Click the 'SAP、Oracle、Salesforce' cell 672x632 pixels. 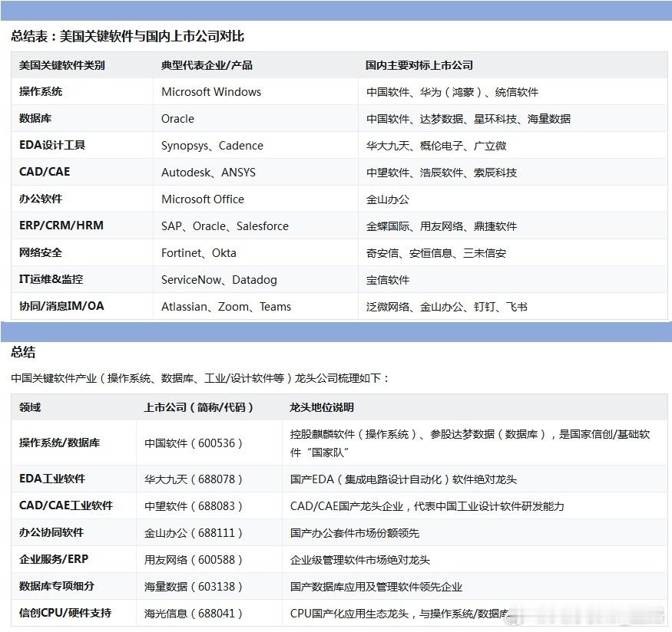tap(225, 226)
